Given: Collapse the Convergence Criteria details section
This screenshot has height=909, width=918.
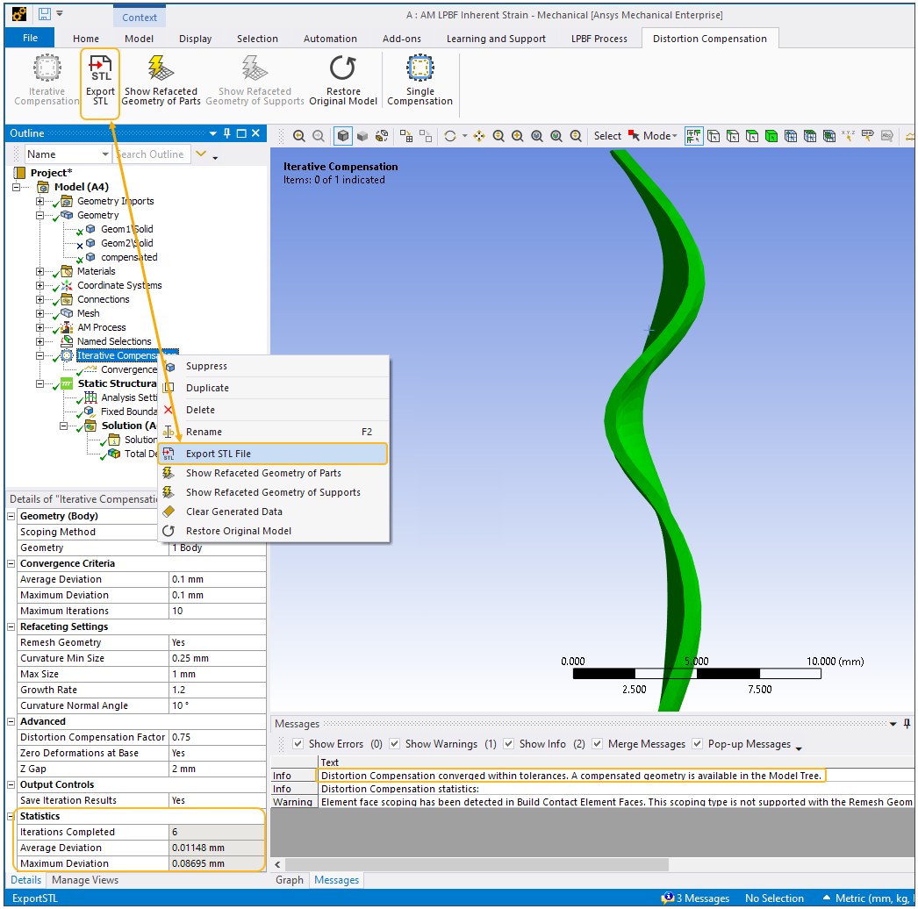Looking at the screenshot, I should (11, 563).
